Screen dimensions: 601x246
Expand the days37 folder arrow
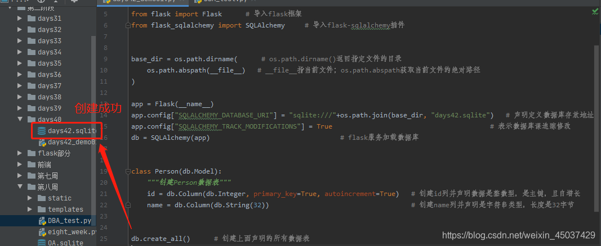tap(20, 85)
